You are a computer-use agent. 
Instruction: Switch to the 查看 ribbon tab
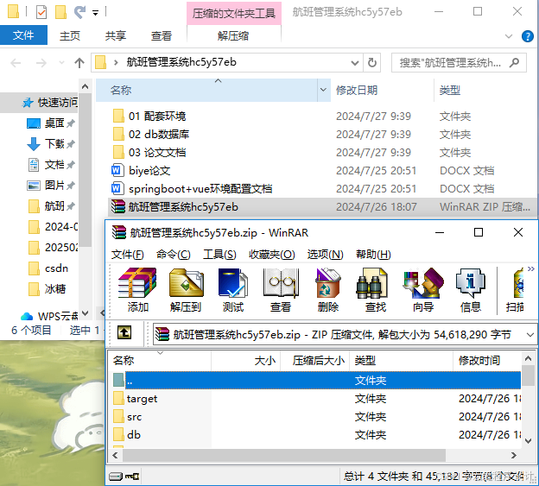[162, 35]
